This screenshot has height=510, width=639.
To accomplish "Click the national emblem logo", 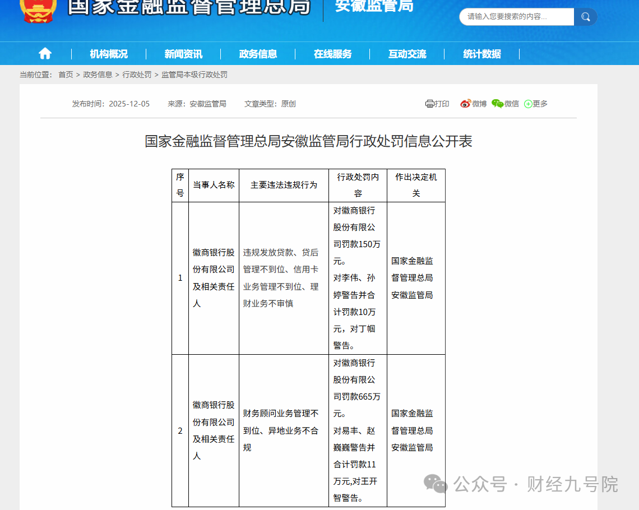I will click(x=38, y=10).
